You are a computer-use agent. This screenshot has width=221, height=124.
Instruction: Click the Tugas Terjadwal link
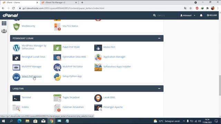71,97
